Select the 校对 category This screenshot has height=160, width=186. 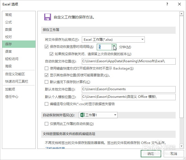[x=19, y=37]
